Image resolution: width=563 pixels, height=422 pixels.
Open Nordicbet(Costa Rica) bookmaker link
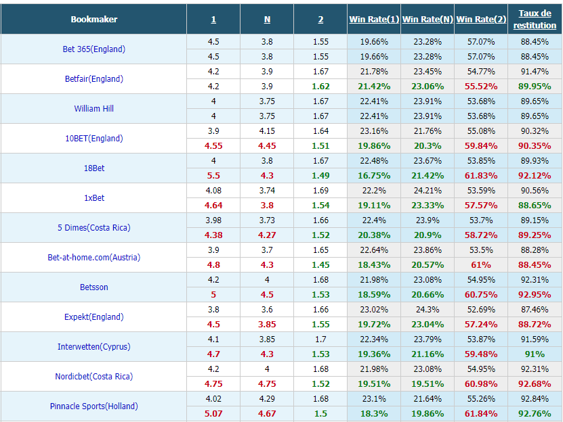click(x=93, y=377)
